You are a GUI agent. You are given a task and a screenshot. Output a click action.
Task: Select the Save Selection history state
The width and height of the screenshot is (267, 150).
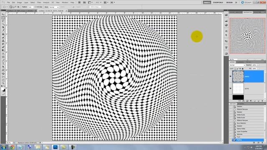(x=241, y=123)
